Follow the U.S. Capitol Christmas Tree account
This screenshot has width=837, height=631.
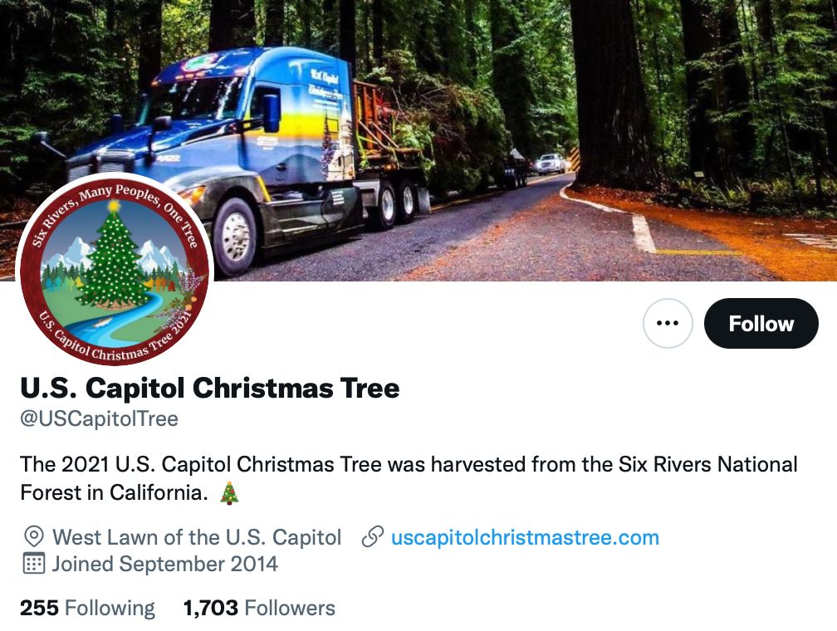click(x=761, y=323)
